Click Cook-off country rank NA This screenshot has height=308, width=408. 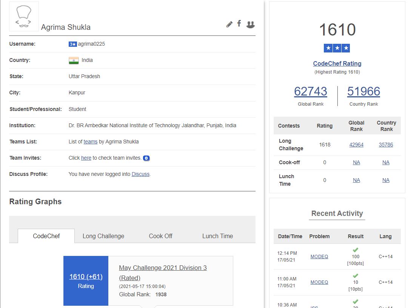[386, 163]
